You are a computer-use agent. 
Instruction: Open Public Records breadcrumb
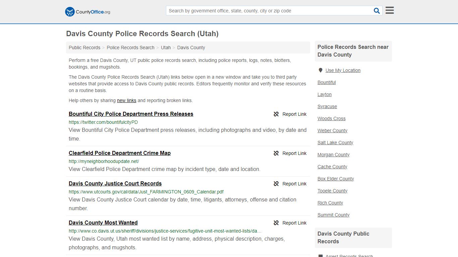tap(84, 48)
